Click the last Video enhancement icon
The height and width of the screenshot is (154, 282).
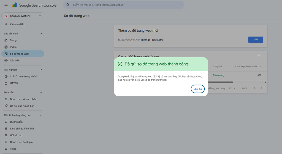coord(6,149)
